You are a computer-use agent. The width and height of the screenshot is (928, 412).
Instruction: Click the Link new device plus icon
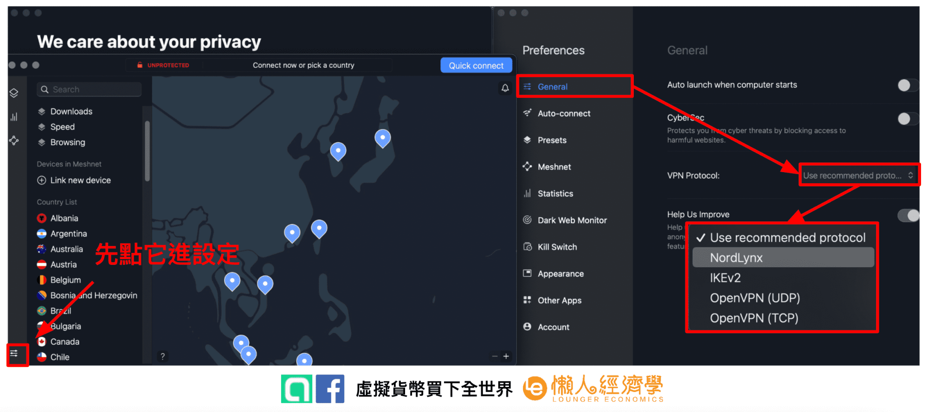point(42,180)
